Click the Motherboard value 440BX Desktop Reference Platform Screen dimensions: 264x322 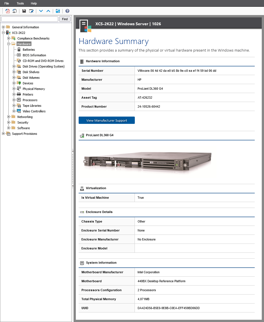[x=161, y=281]
